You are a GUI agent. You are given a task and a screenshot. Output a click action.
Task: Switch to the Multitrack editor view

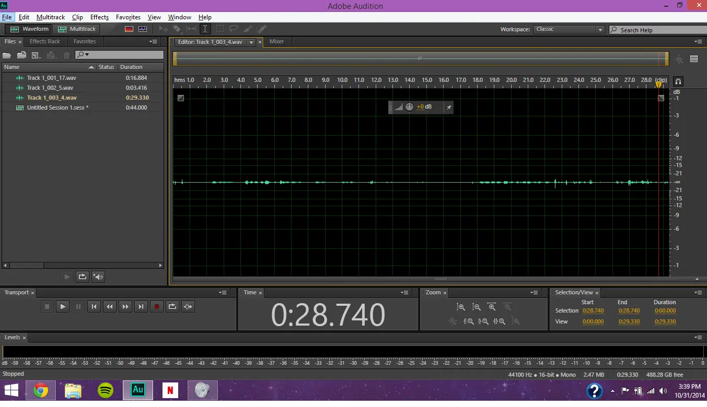pyautogui.click(x=77, y=29)
